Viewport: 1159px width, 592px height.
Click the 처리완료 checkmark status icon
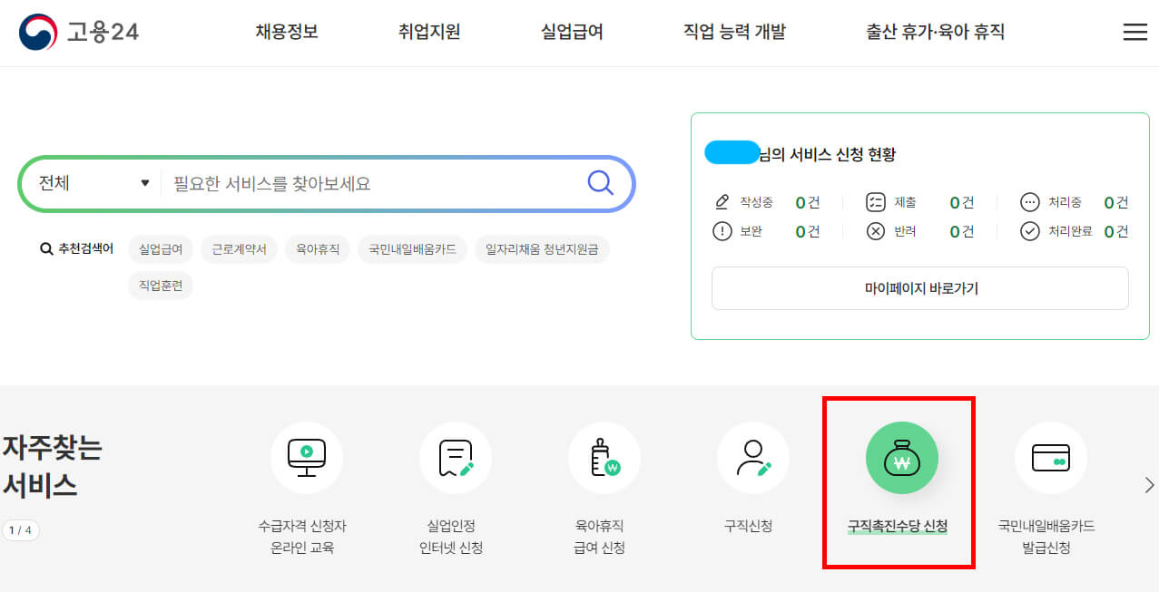click(x=1029, y=230)
